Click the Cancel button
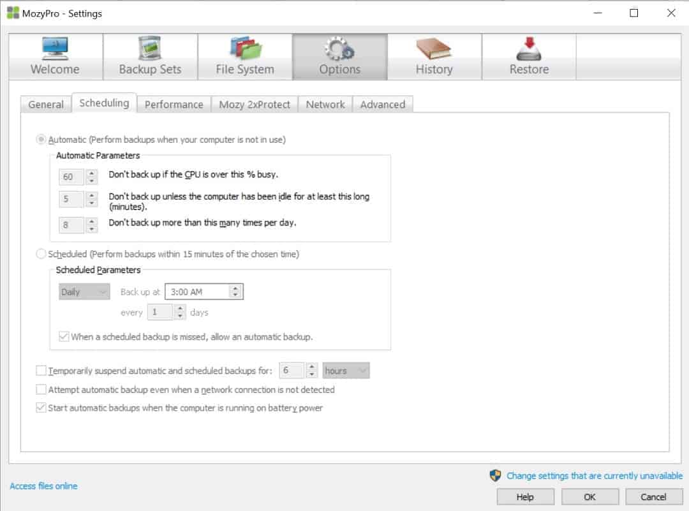 [653, 497]
